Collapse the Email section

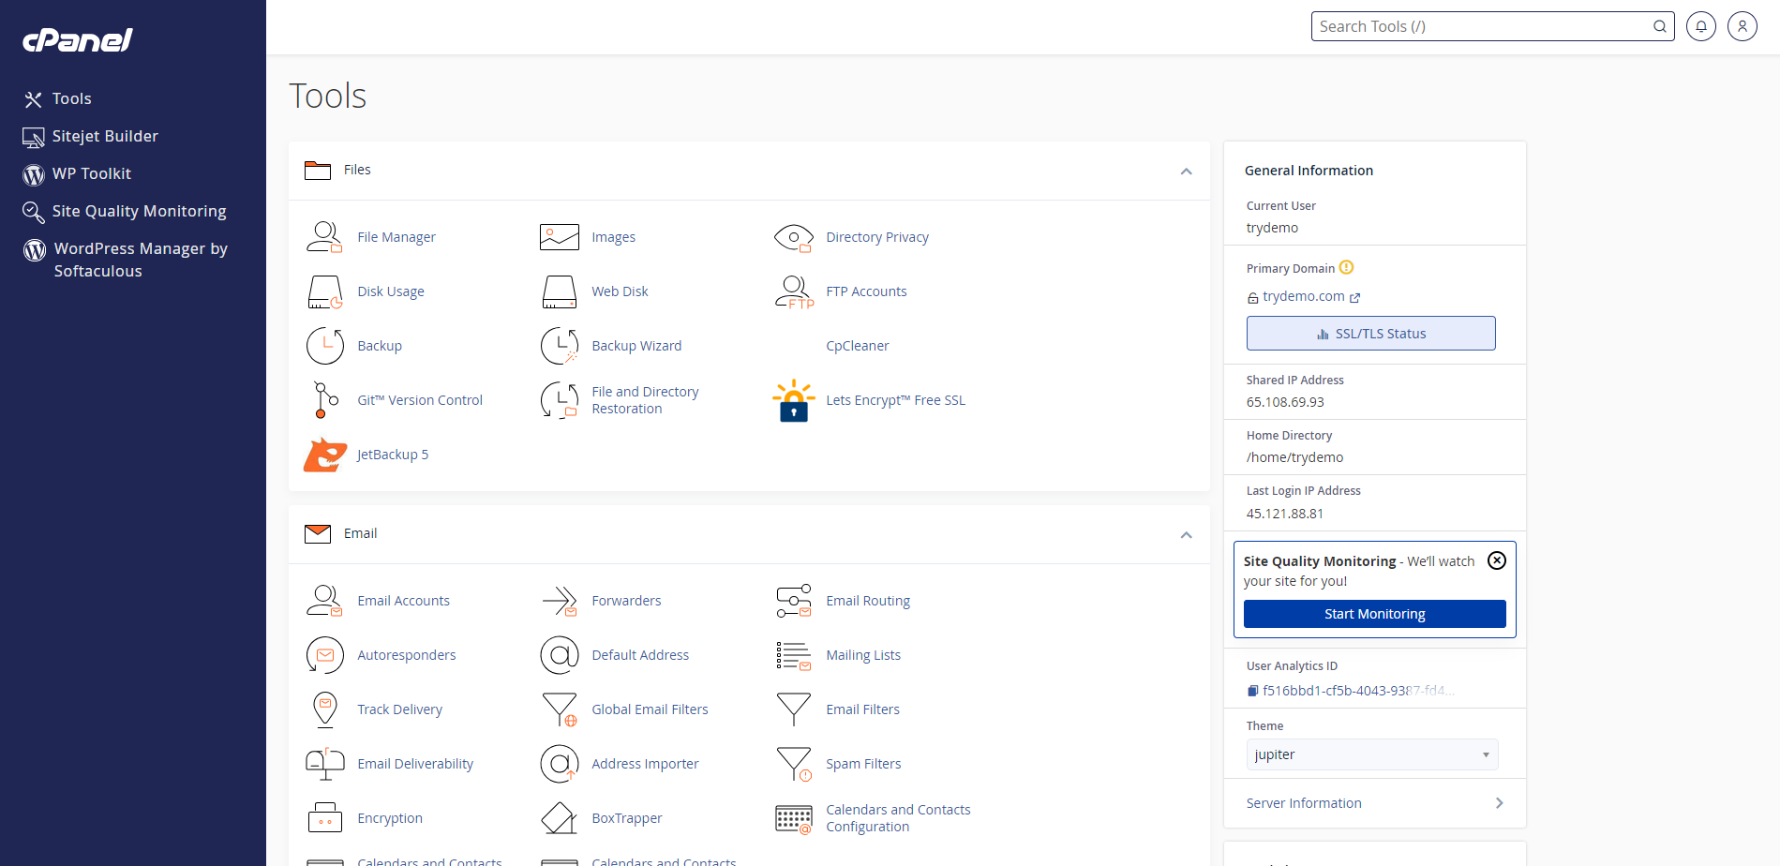pyautogui.click(x=1186, y=534)
